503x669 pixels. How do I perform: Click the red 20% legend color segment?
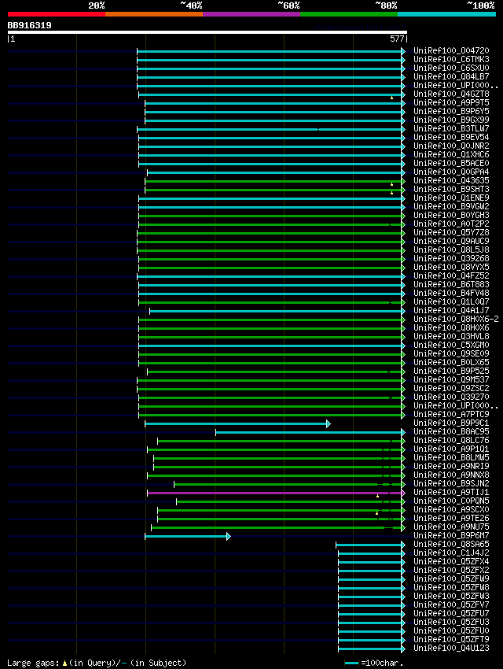tap(57, 14)
